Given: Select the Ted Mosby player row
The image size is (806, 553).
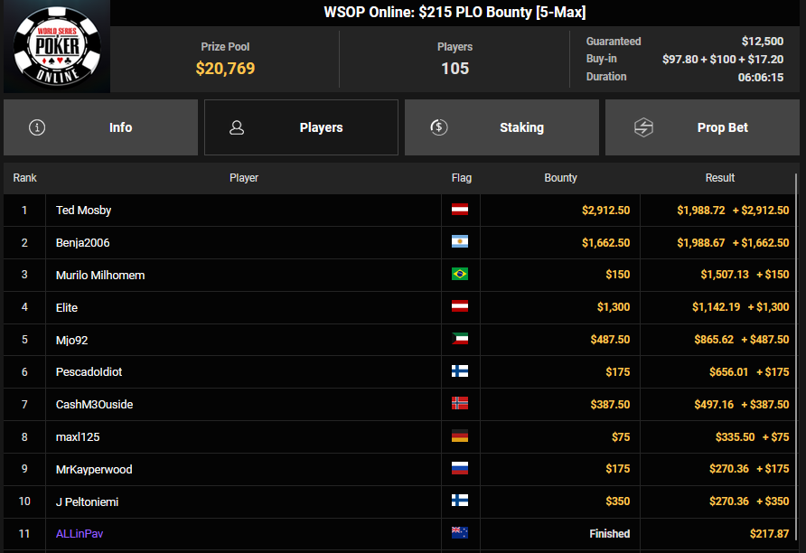Looking at the screenshot, I should pos(399,211).
